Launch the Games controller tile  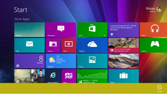153,45
